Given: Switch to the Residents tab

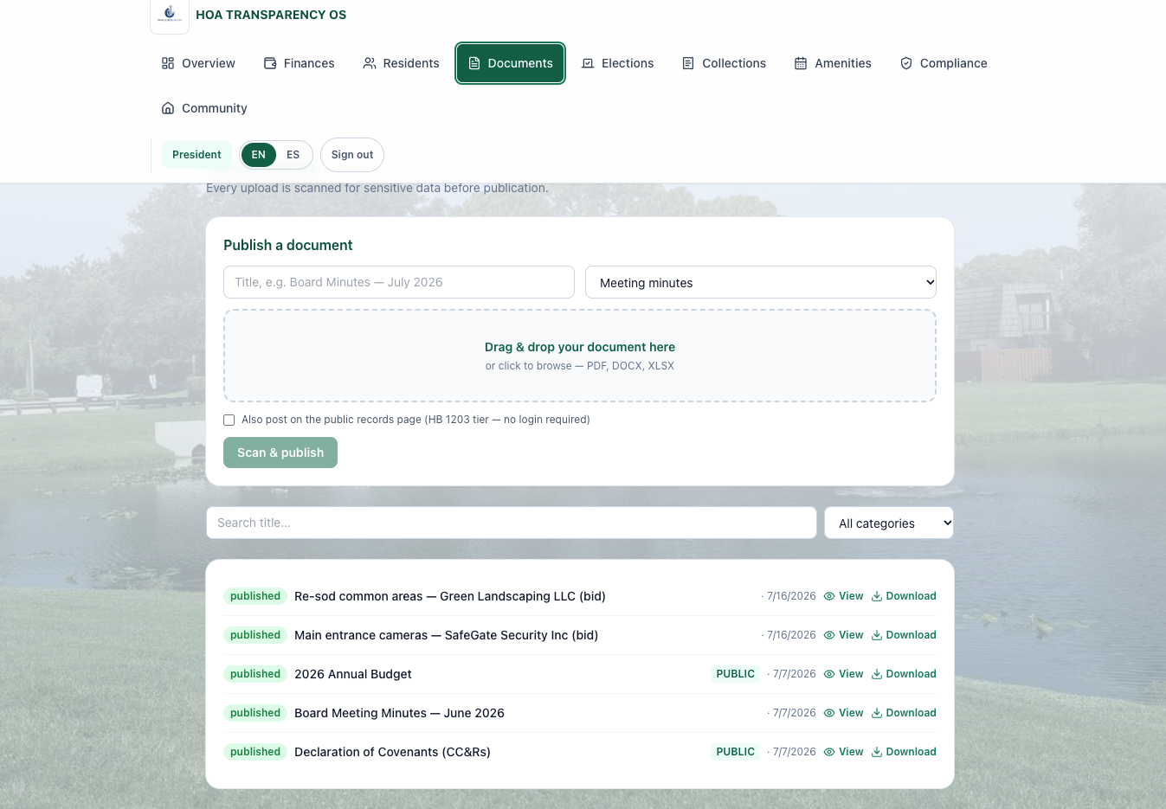Looking at the screenshot, I should click(402, 63).
